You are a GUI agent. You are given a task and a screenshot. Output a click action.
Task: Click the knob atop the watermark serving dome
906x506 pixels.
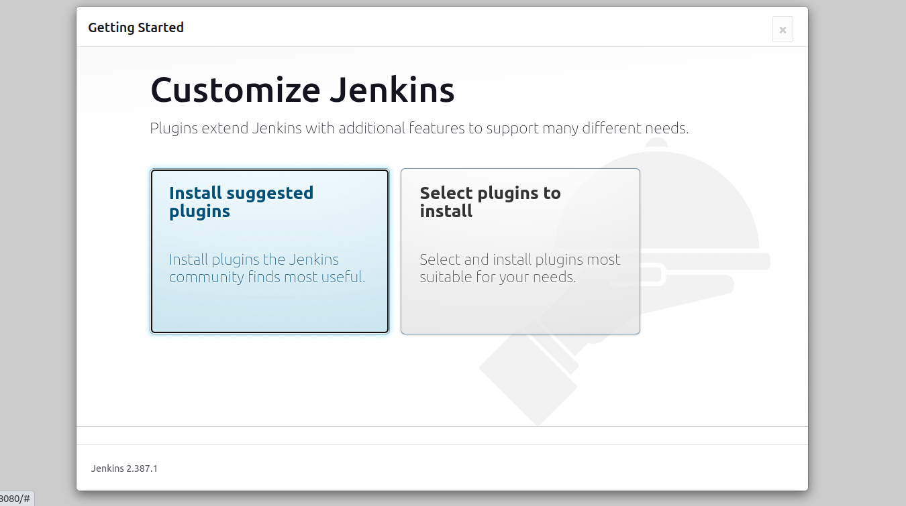point(656,142)
